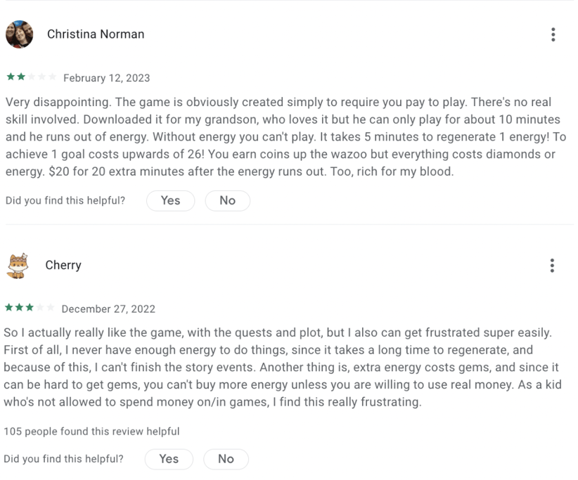
Task: Click the December 27, 2022 review date
Action: (108, 309)
